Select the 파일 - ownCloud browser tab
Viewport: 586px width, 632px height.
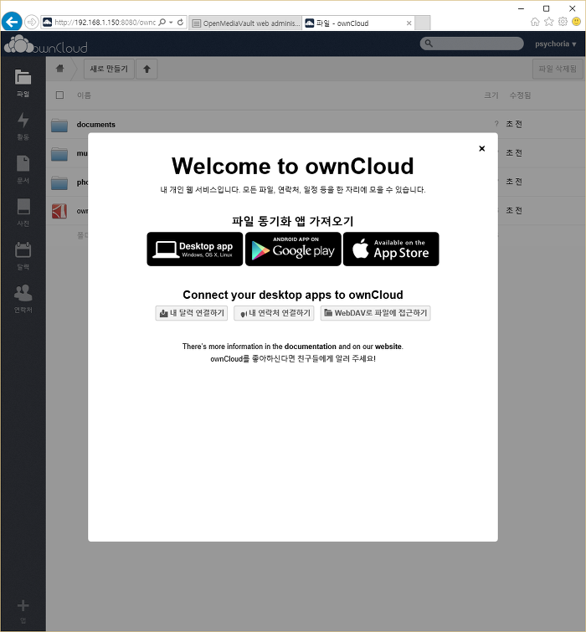(x=357, y=23)
